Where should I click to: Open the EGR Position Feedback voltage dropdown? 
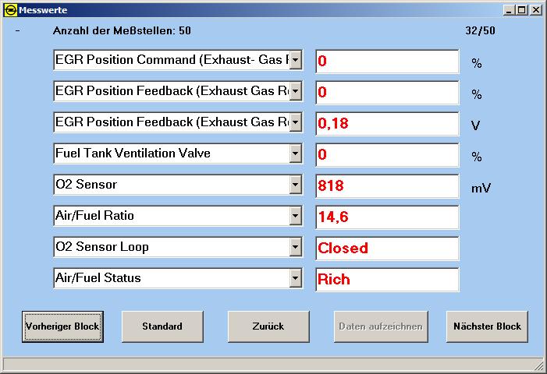click(295, 122)
